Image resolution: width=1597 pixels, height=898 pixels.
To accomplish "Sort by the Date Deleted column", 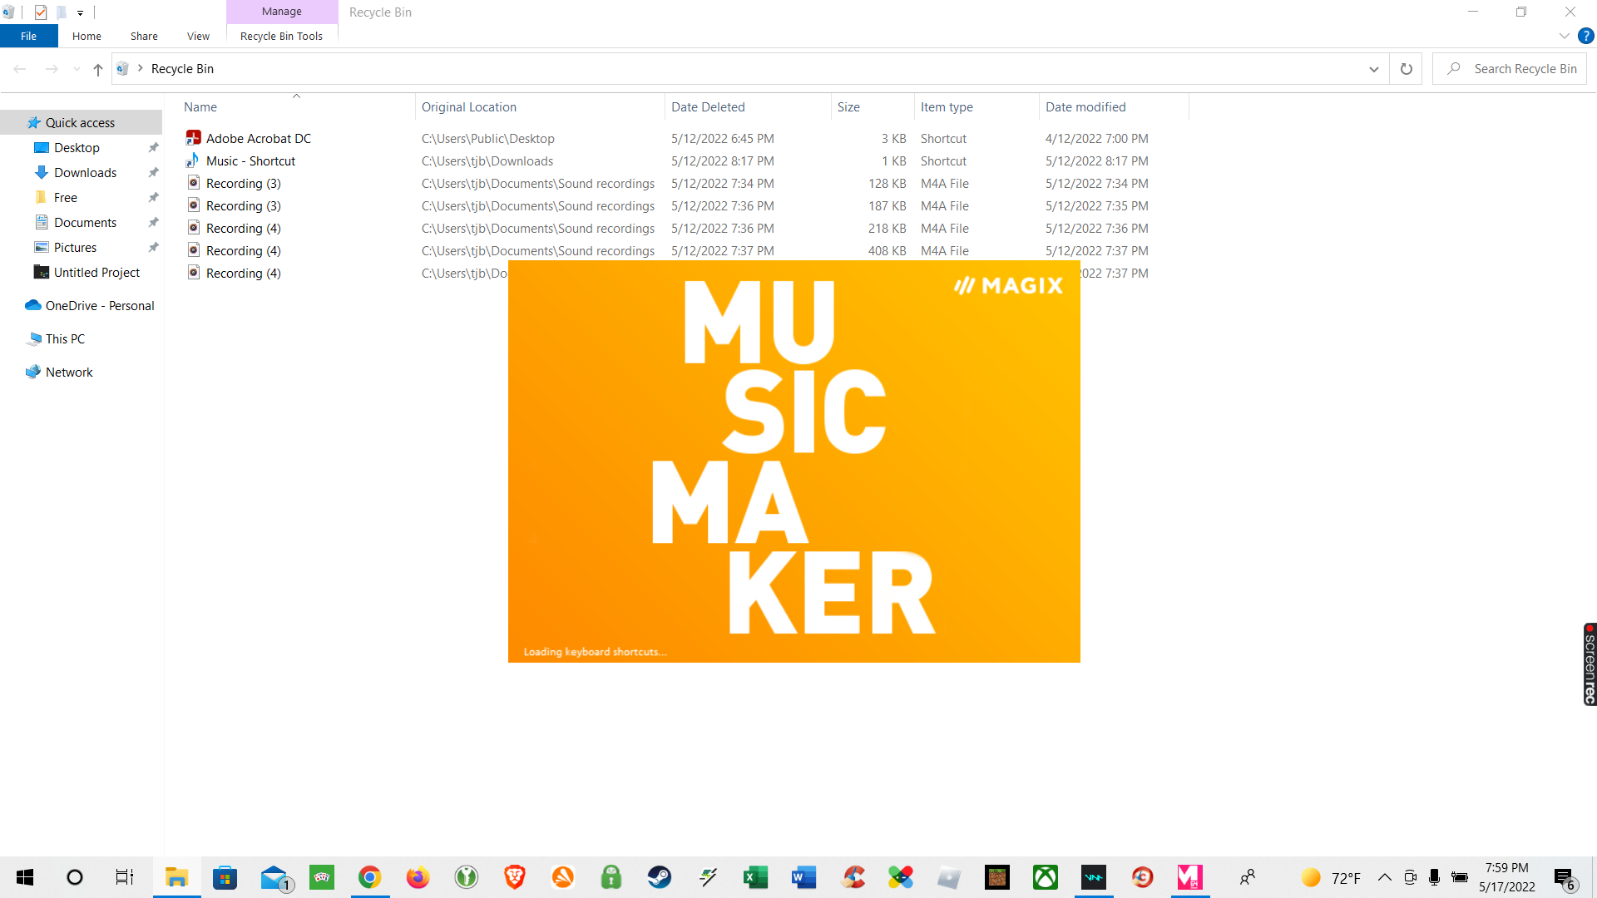I will [708, 106].
